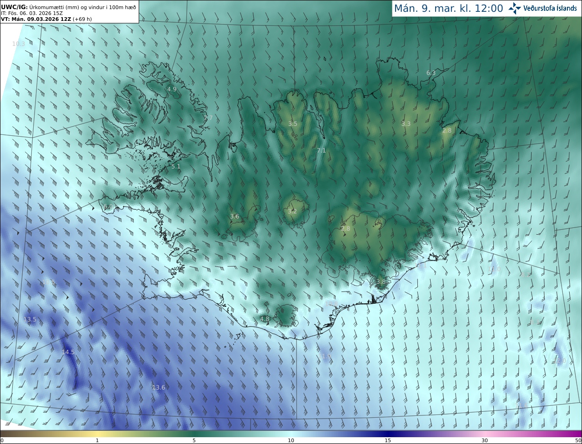Click the faint 11.0 value off the southeast coast
This screenshot has height=444, width=582.
(494, 269)
